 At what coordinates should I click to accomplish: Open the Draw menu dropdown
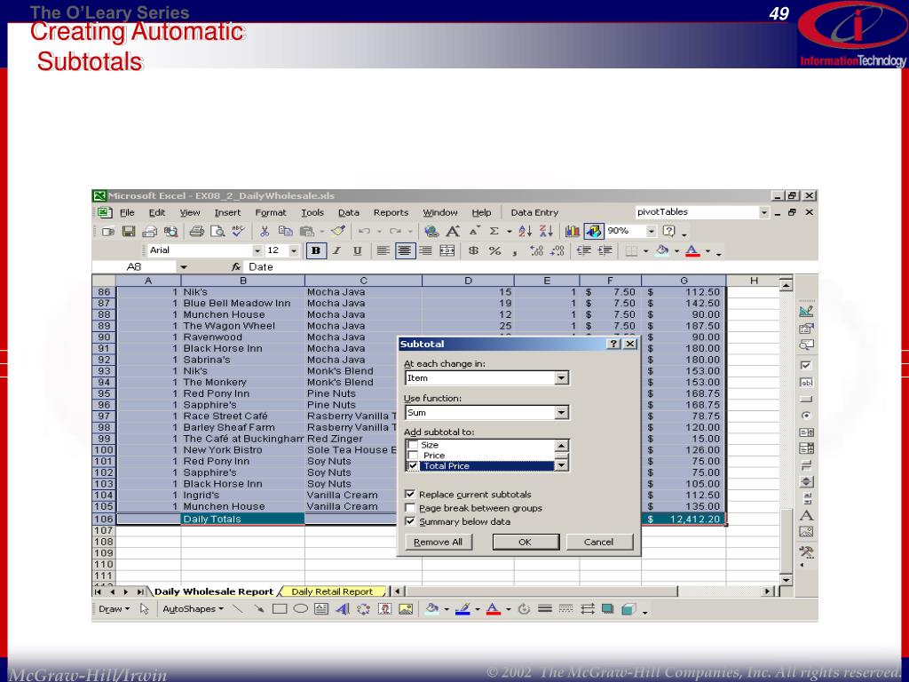click(114, 609)
